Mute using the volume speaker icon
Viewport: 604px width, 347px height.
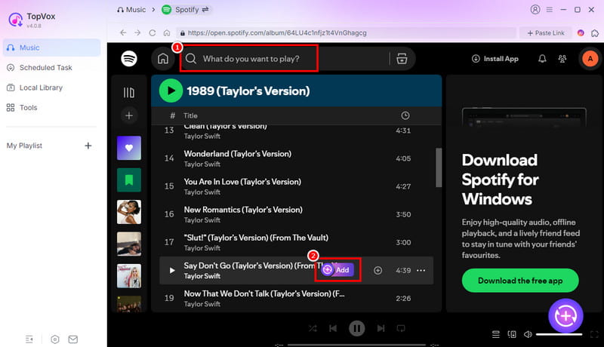[528, 334]
